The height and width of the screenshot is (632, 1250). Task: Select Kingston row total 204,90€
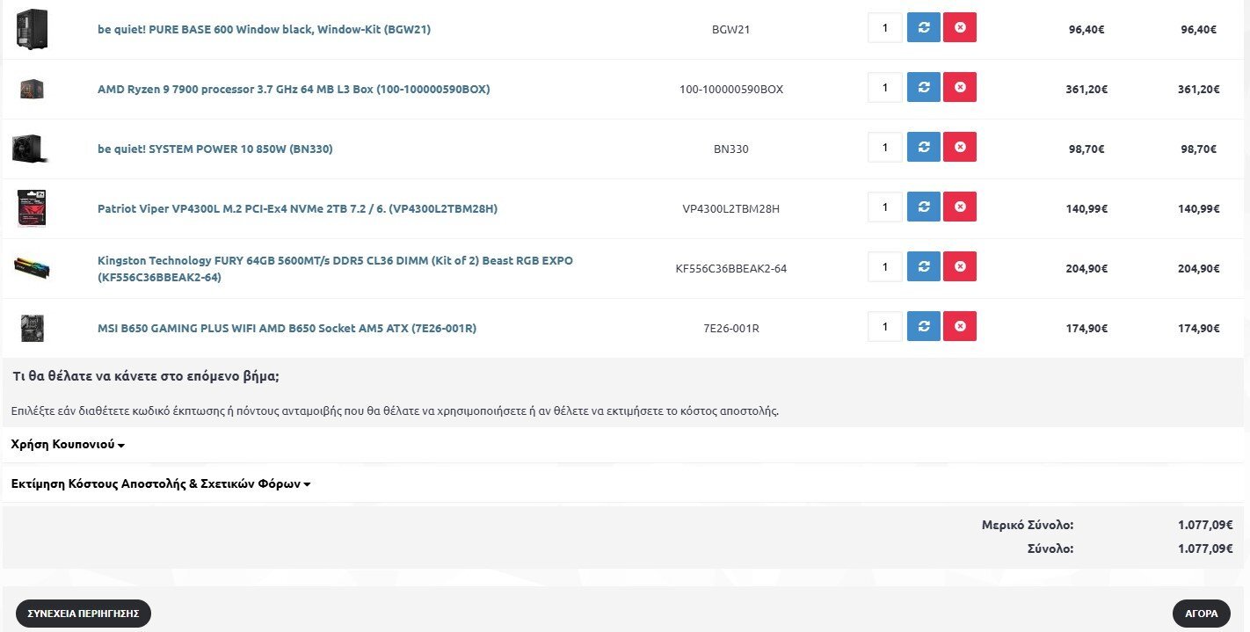pos(1199,268)
